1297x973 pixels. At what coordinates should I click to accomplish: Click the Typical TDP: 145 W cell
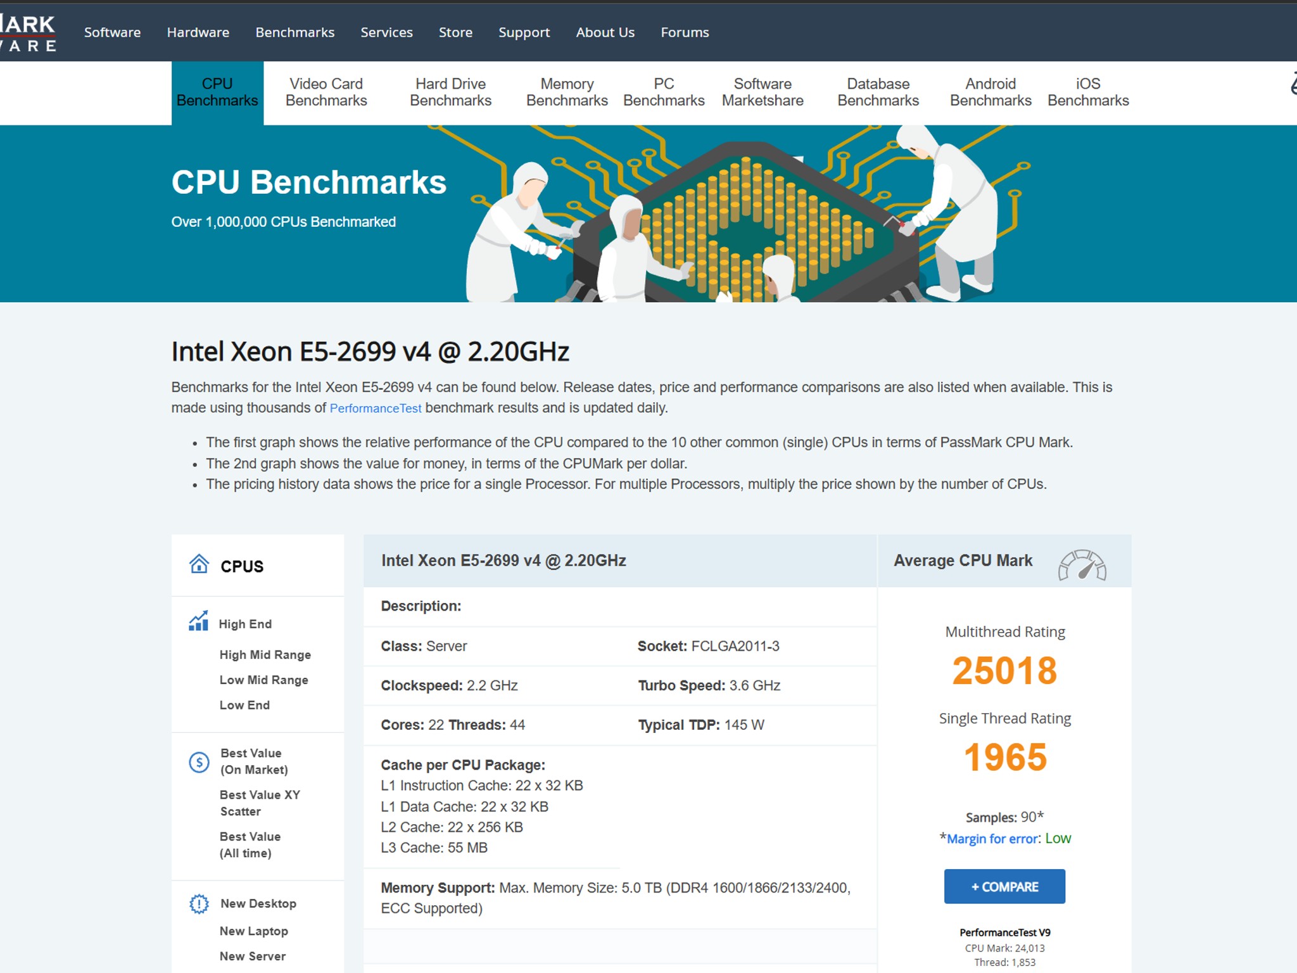[700, 725]
